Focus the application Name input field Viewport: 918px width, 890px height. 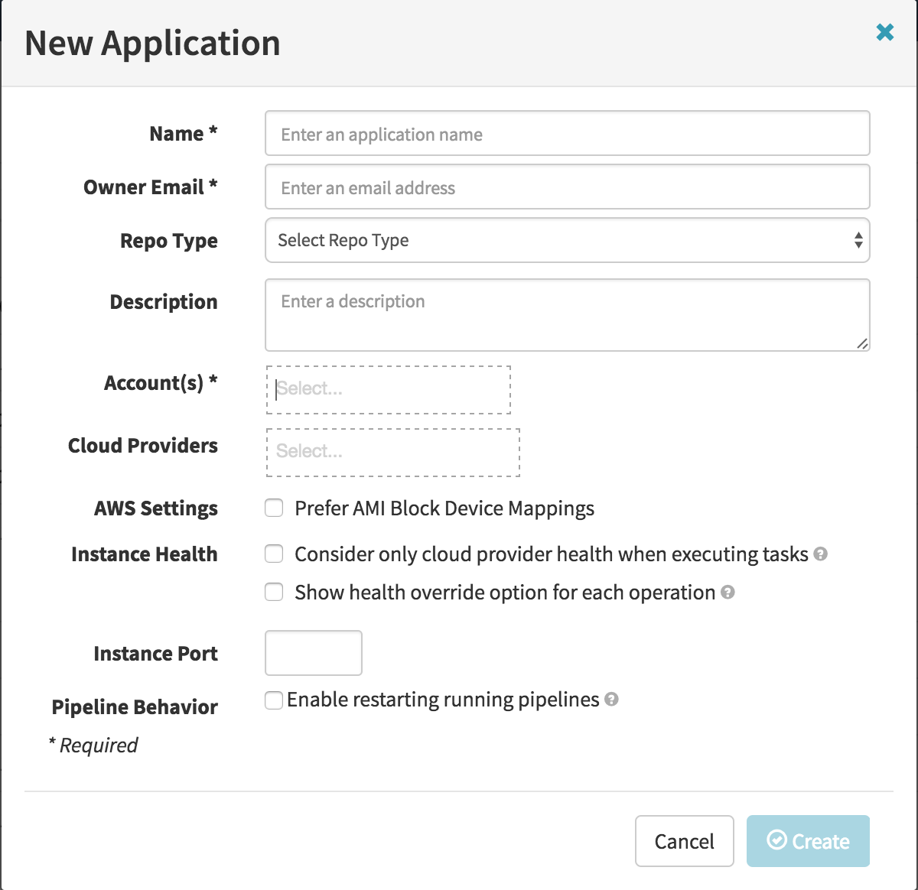pos(567,134)
